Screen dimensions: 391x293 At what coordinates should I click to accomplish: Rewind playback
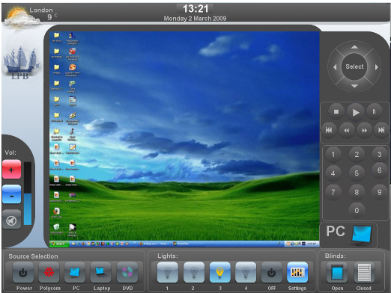[347, 130]
